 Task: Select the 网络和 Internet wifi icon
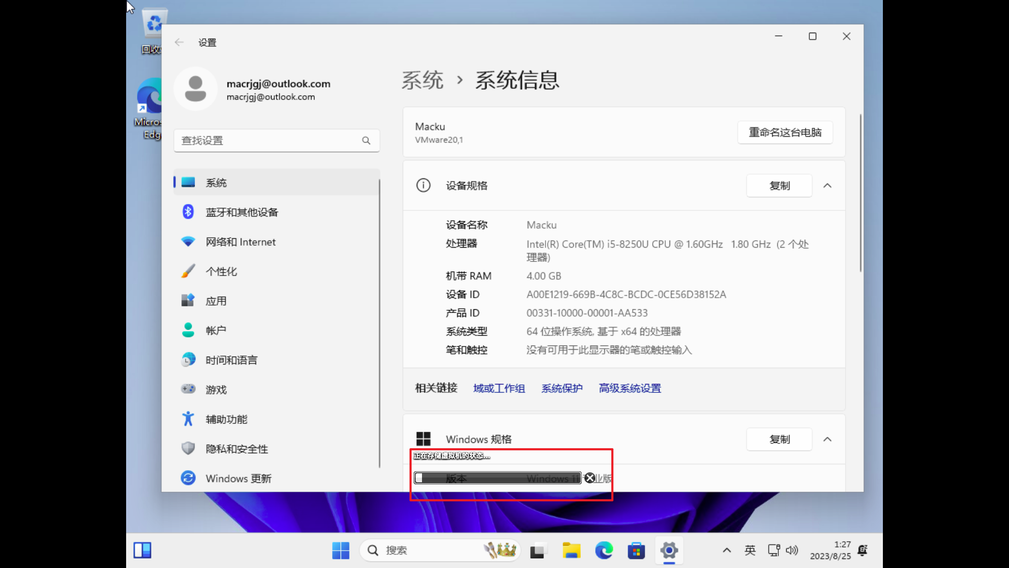tap(188, 241)
